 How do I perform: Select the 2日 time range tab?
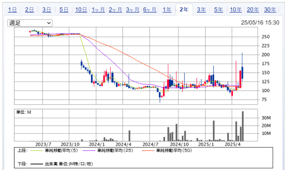click(29, 10)
